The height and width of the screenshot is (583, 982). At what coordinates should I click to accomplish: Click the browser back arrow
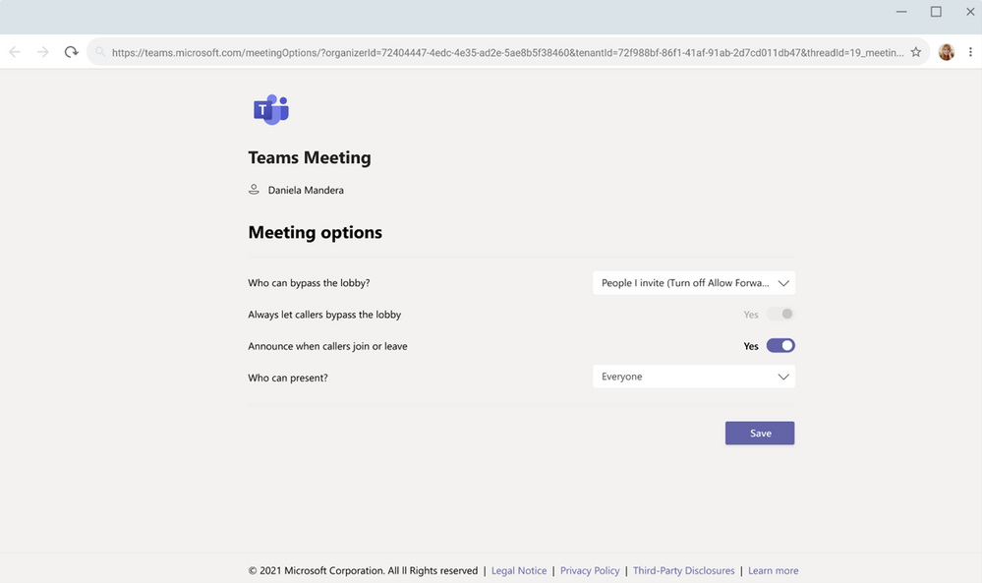point(15,52)
